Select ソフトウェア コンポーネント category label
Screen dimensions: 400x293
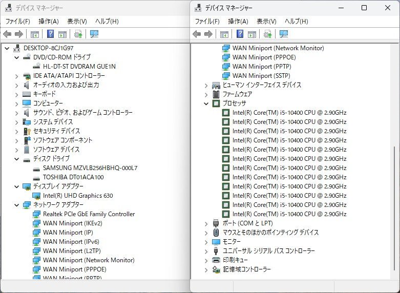pyautogui.click(x=63, y=140)
